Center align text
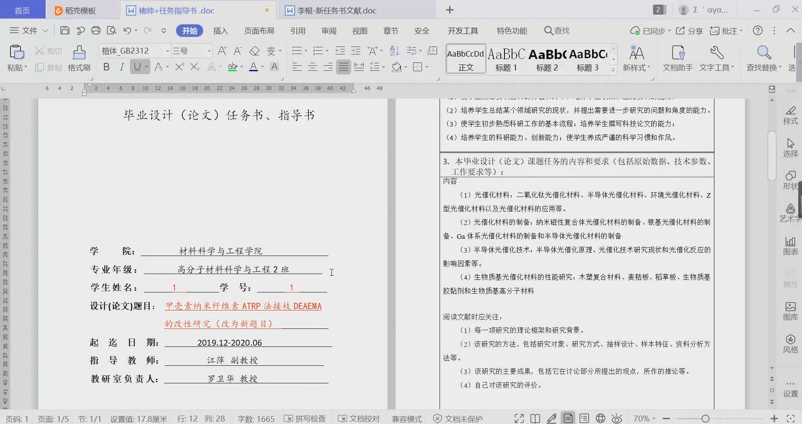The width and height of the screenshot is (802, 424). [x=312, y=67]
